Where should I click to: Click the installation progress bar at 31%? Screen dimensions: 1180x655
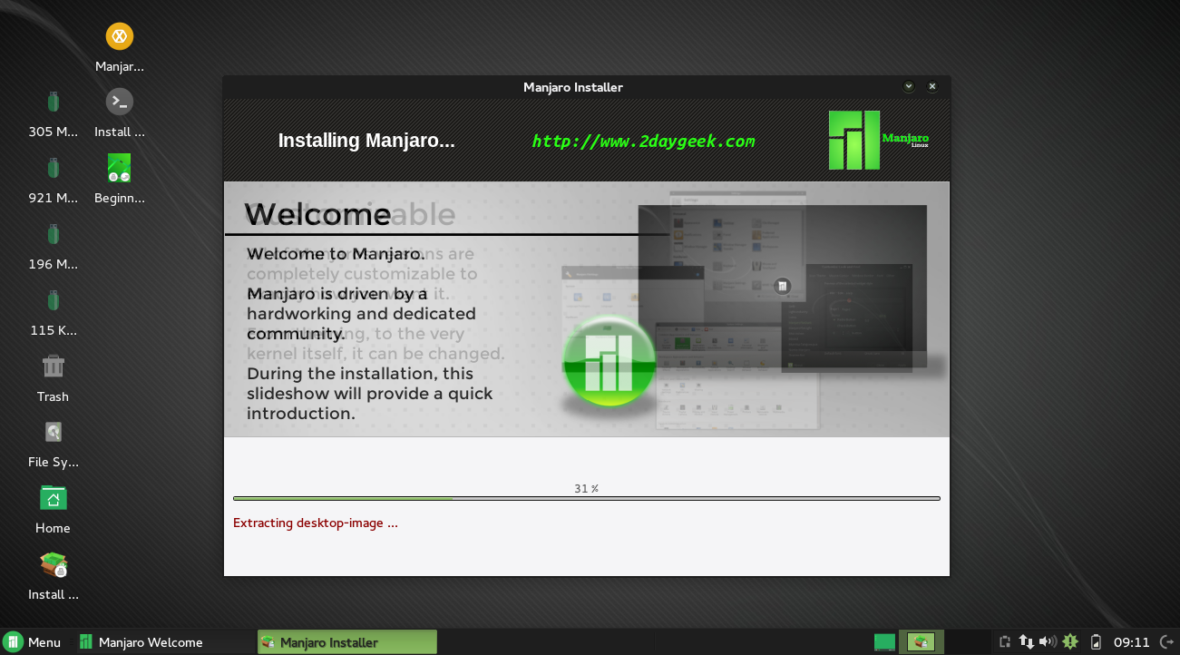586,498
